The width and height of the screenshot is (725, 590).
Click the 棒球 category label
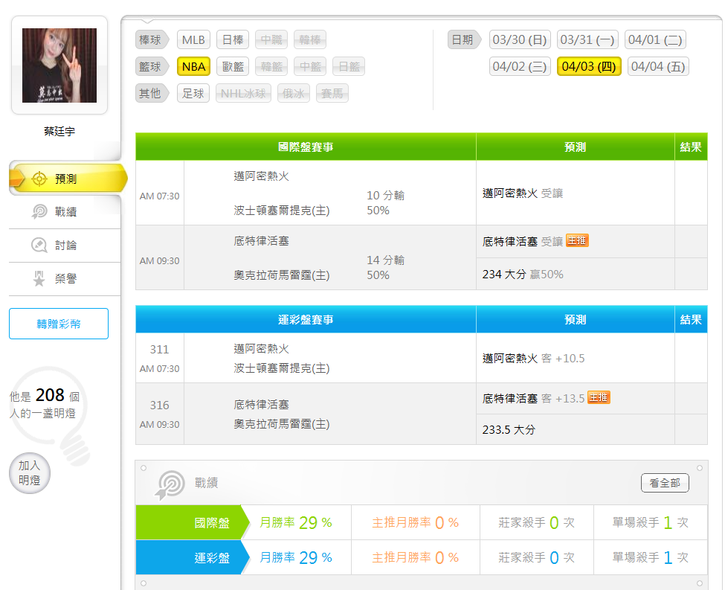point(151,39)
